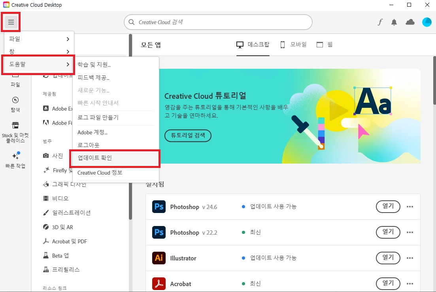Switch to the 웹 tab

click(x=325, y=45)
